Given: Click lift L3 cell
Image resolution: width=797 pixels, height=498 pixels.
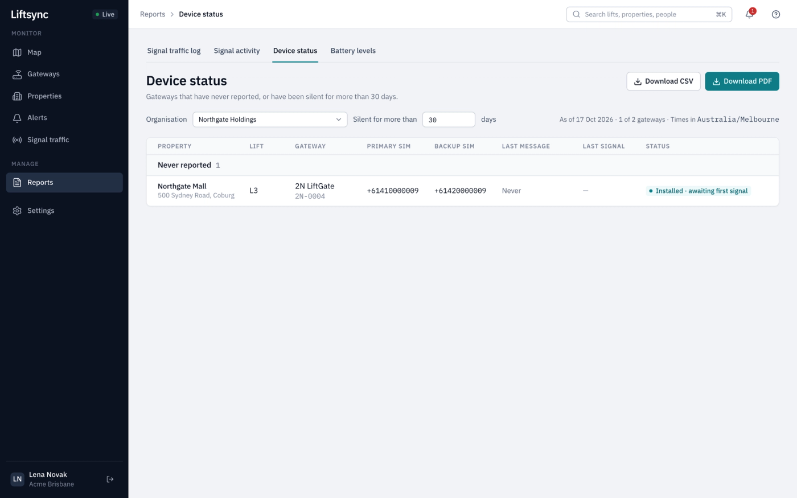Looking at the screenshot, I should point(254,191).
